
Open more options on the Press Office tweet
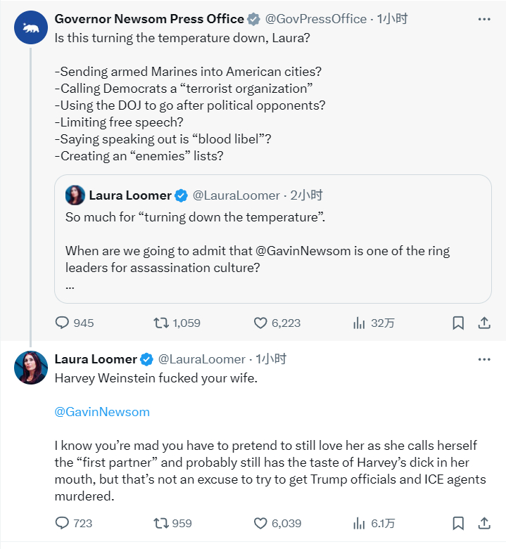(484, 19)
